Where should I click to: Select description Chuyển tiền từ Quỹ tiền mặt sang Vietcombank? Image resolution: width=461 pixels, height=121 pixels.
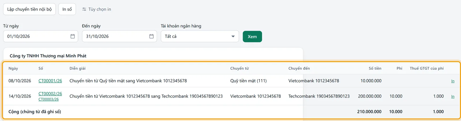pos(128,81)
